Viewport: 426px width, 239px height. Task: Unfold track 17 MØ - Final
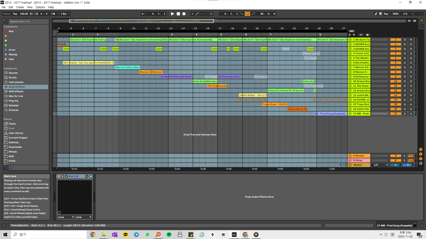(x=350, y=114)
